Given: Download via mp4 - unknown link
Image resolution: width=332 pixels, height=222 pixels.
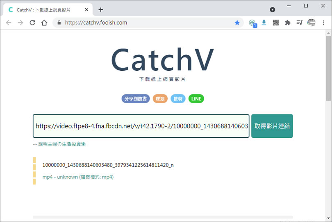Looking at the screenshot, I should (78, 177).
